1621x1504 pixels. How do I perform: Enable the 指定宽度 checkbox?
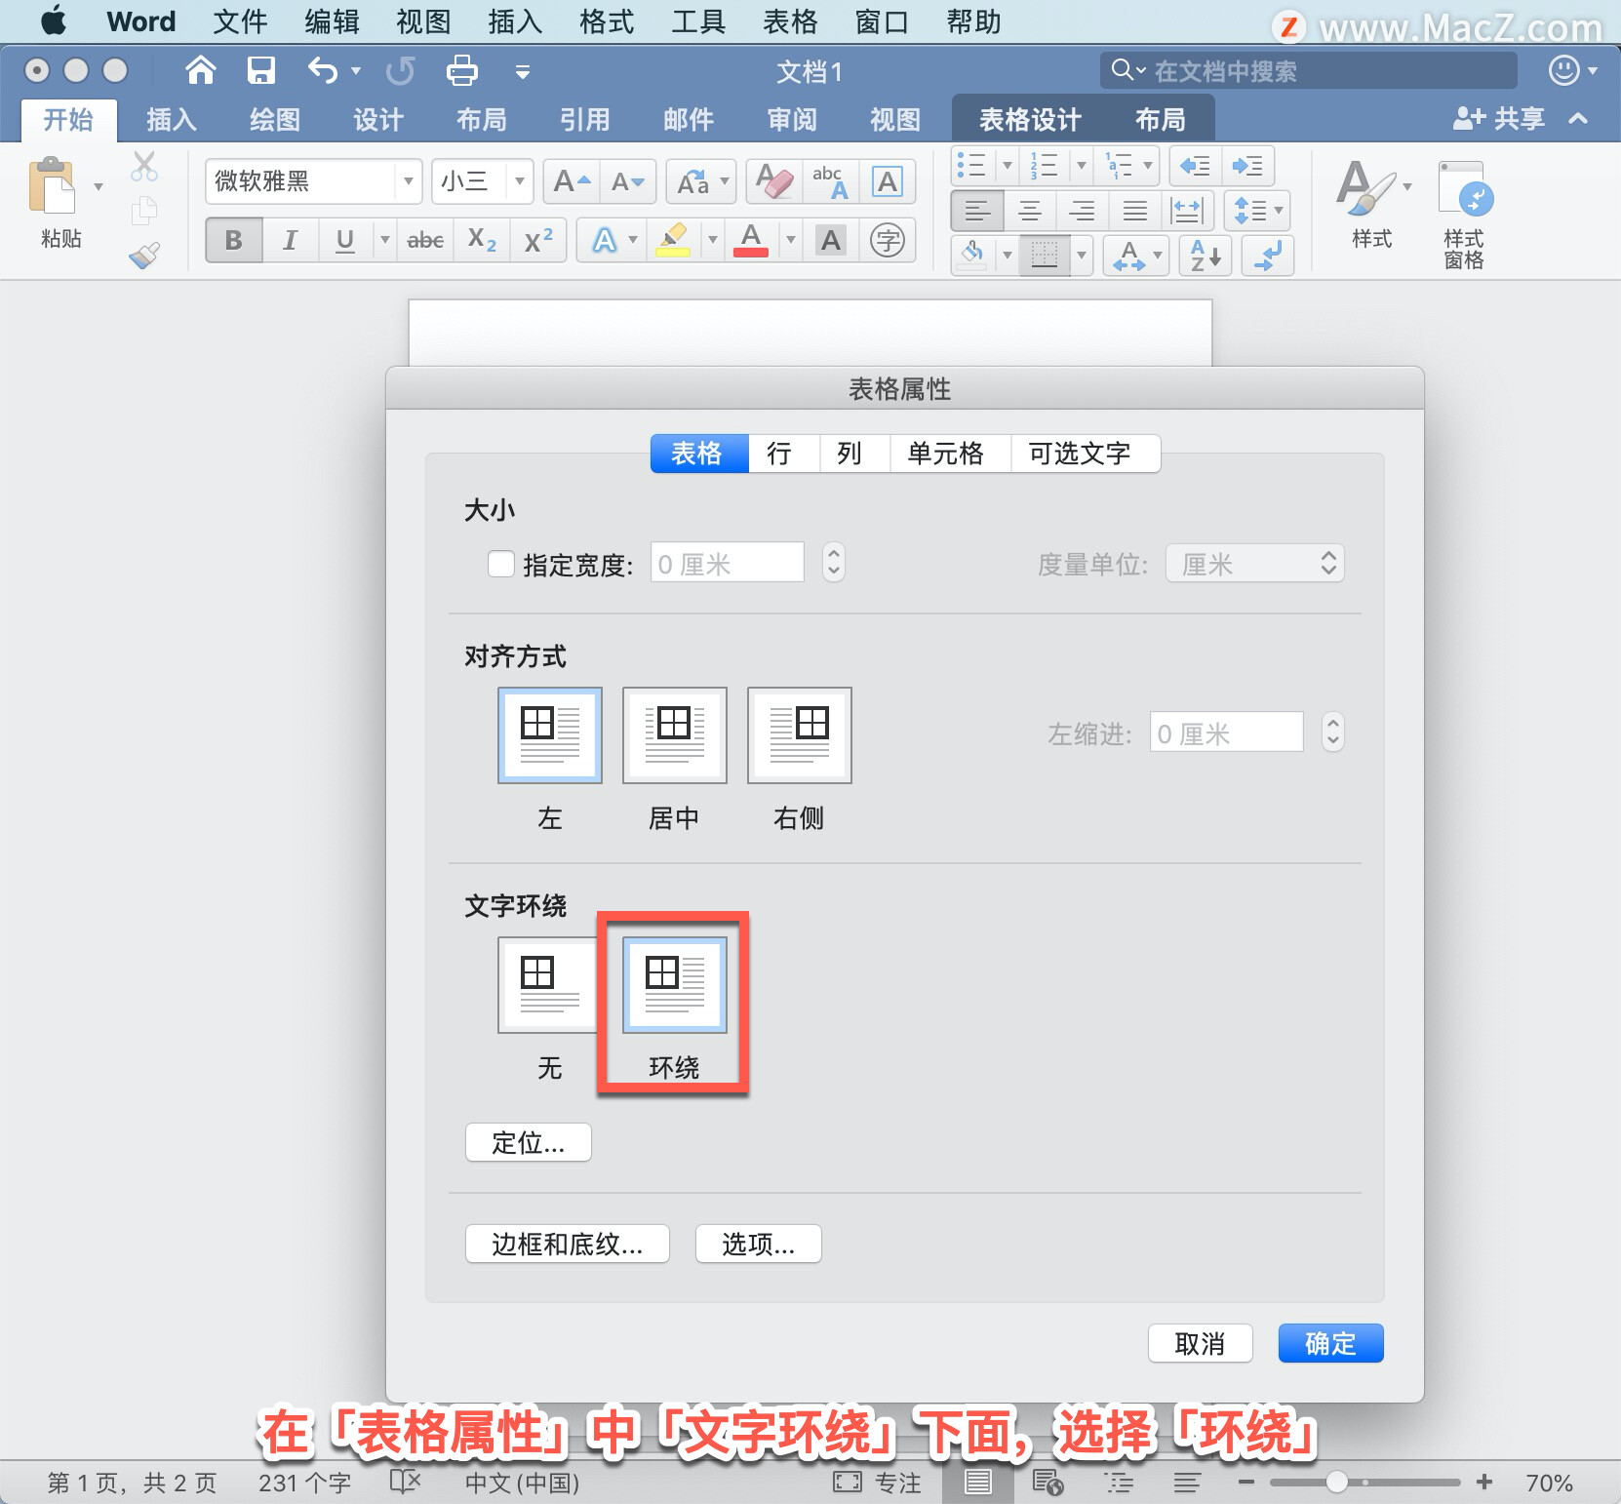(x=501, y=564)
